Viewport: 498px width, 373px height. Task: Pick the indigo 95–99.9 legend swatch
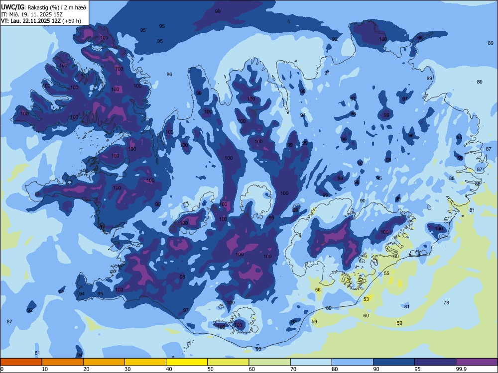click(435, 362)
